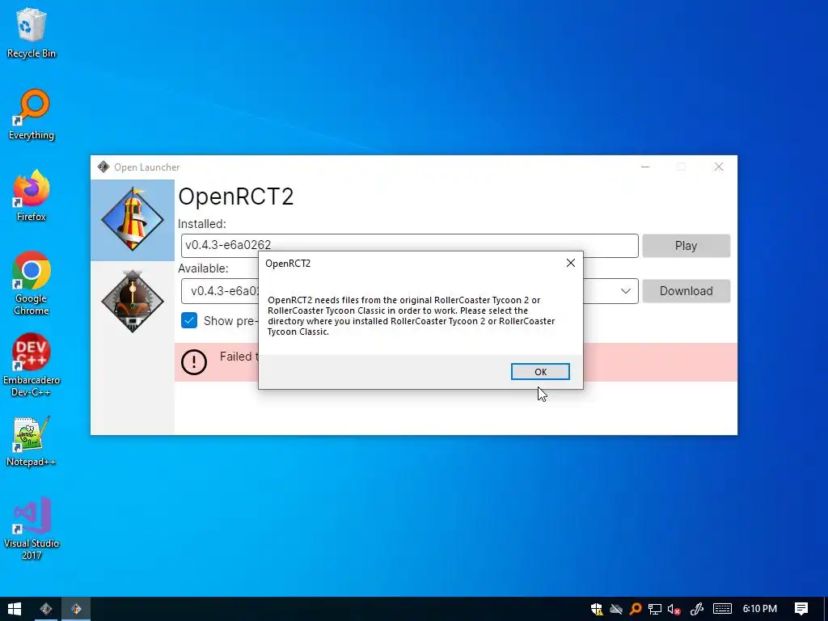
Task: Click the pen workspace tray icon
Action: point(697,609)
